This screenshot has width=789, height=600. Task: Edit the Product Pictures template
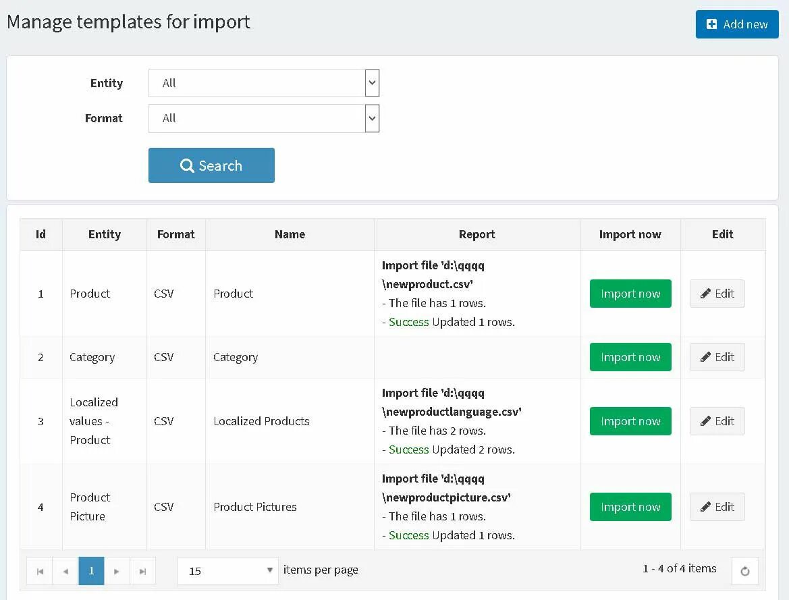point(717,507)
